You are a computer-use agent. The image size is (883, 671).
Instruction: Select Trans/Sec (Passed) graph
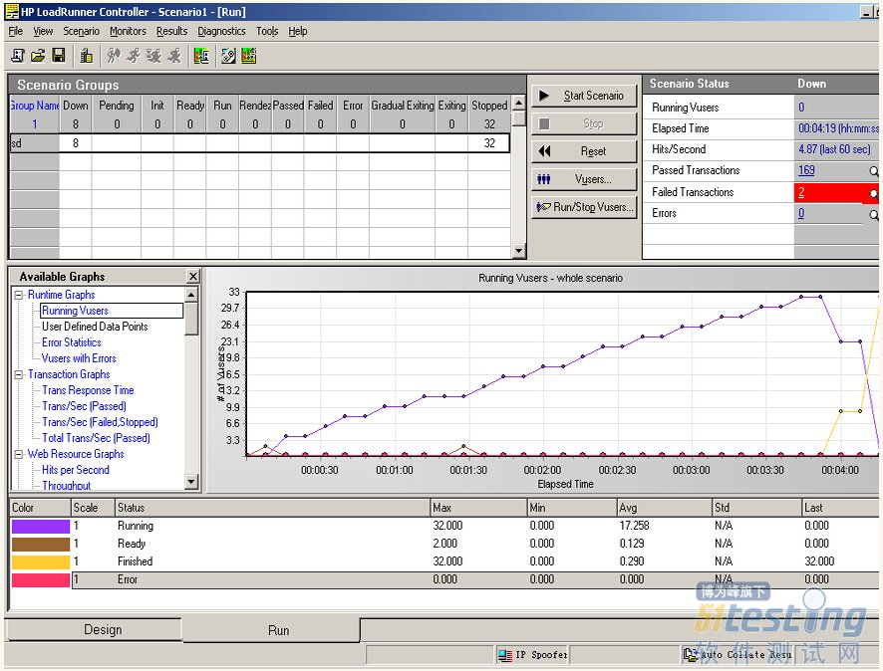tap(84, 406)
